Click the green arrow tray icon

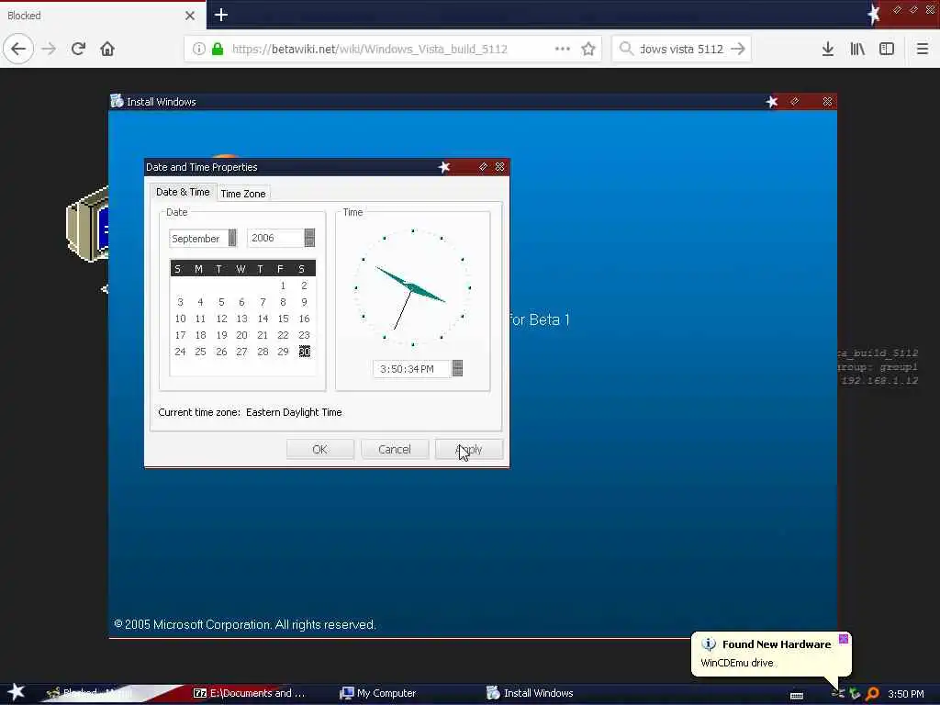pos(855,694)
